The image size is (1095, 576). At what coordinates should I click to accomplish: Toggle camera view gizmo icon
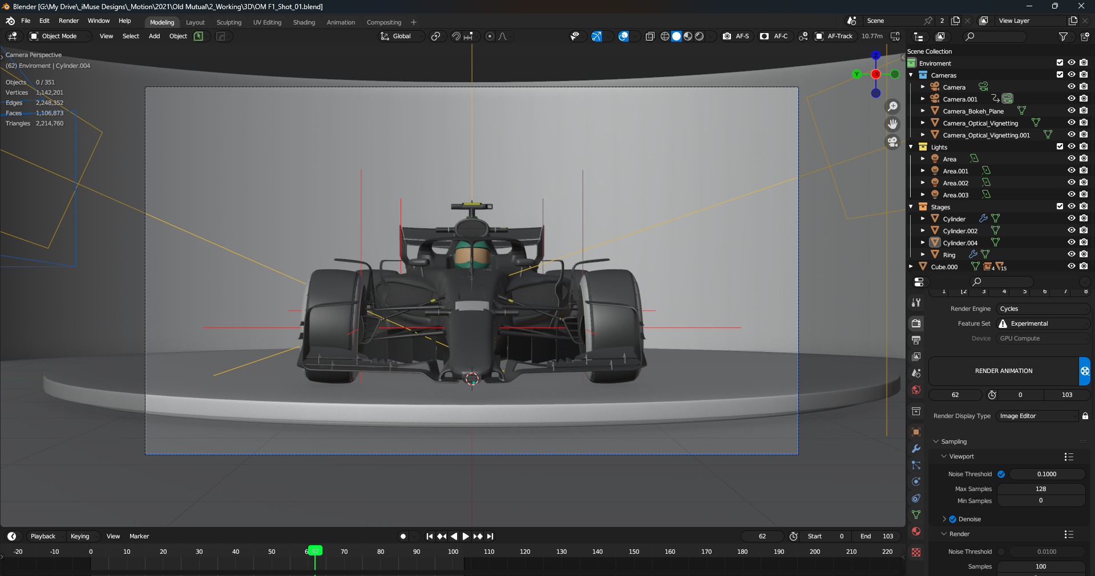(892, 142)
